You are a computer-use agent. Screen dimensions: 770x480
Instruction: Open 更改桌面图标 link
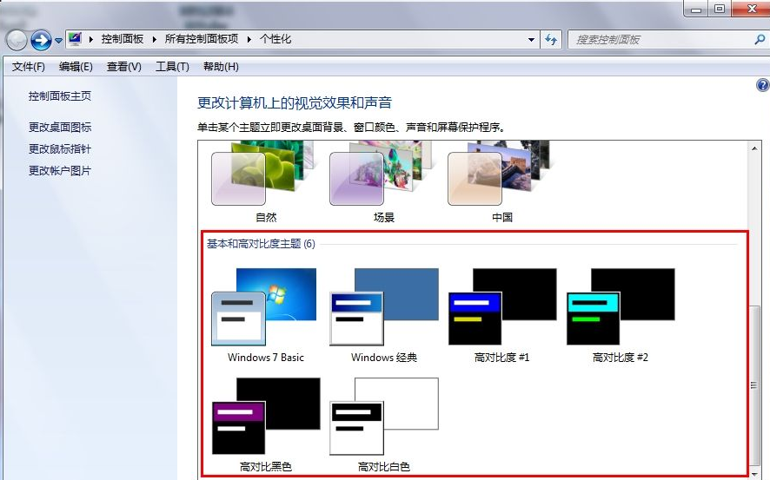tap(60, 128)
